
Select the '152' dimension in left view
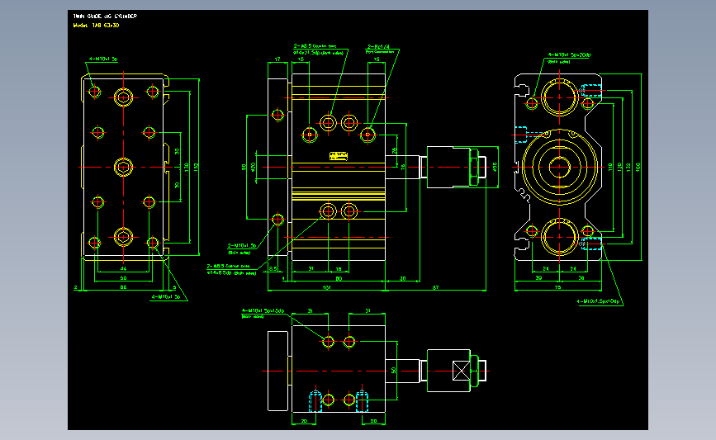pos(197,167)
